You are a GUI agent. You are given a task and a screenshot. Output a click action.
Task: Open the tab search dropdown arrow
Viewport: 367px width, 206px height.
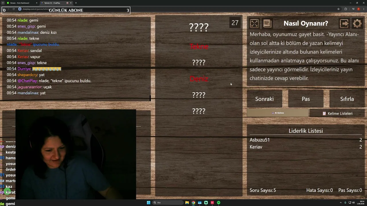point(3,3)
